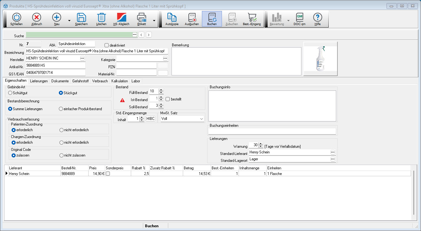The height and width of the screenshot is (231, 421).
Task: Open the dropdown arrow next to Neu
Action: point(69,21)
